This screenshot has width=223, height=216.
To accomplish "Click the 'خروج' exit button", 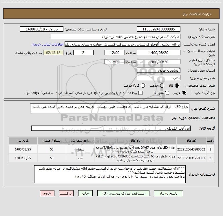I will coord(47,193).
